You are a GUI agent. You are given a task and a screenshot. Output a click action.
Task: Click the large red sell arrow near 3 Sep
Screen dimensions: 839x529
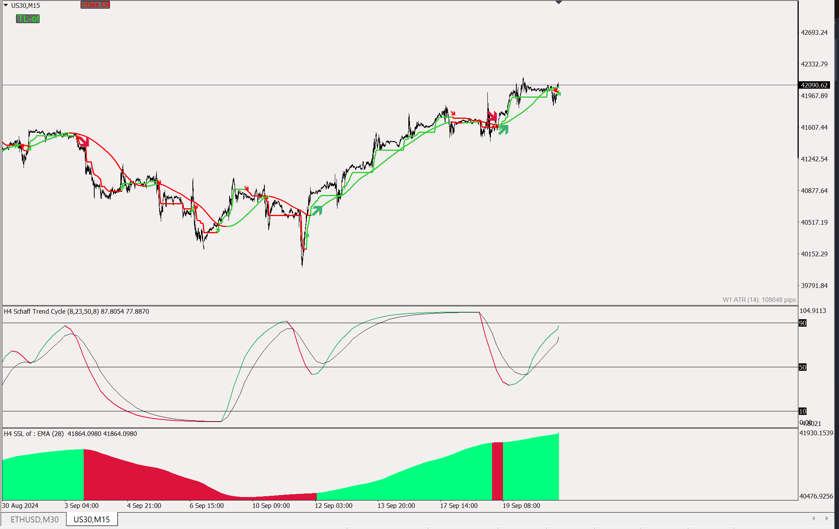point(84,142)
